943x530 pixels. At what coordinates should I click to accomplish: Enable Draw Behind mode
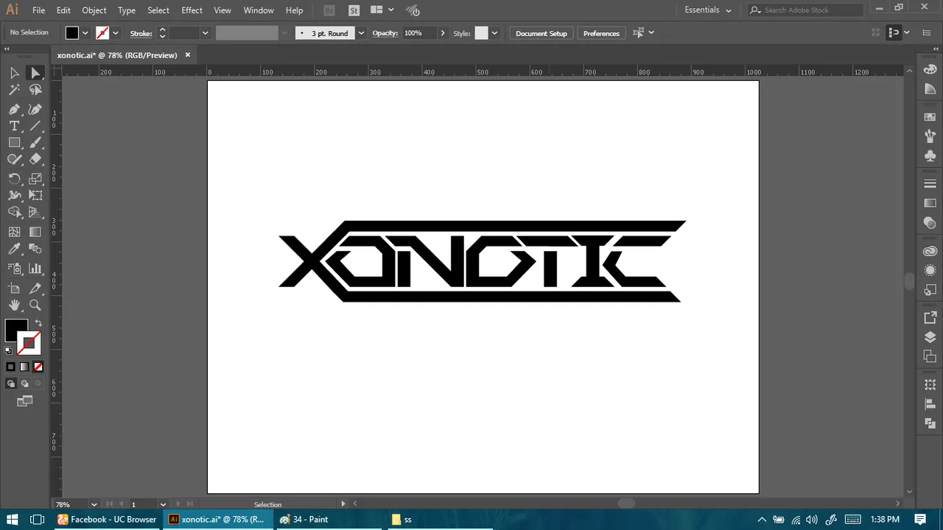[x=24, y=384]
